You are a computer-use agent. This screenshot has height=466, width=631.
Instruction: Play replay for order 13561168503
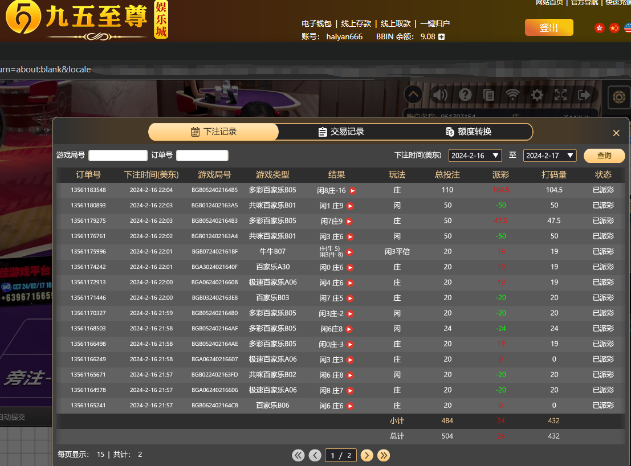(x=349, y=329)
